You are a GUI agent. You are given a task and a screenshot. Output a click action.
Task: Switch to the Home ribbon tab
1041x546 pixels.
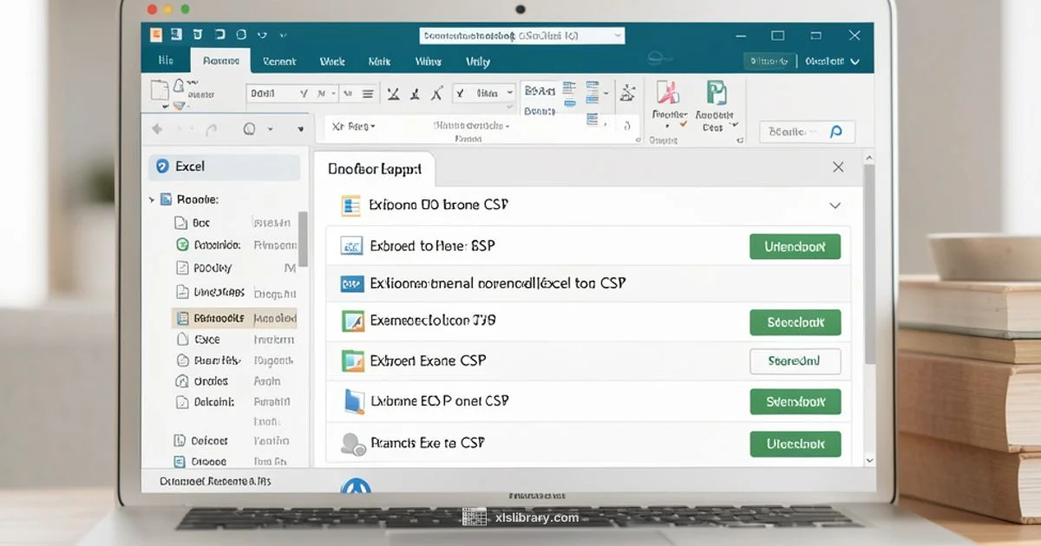pos(220,61)
